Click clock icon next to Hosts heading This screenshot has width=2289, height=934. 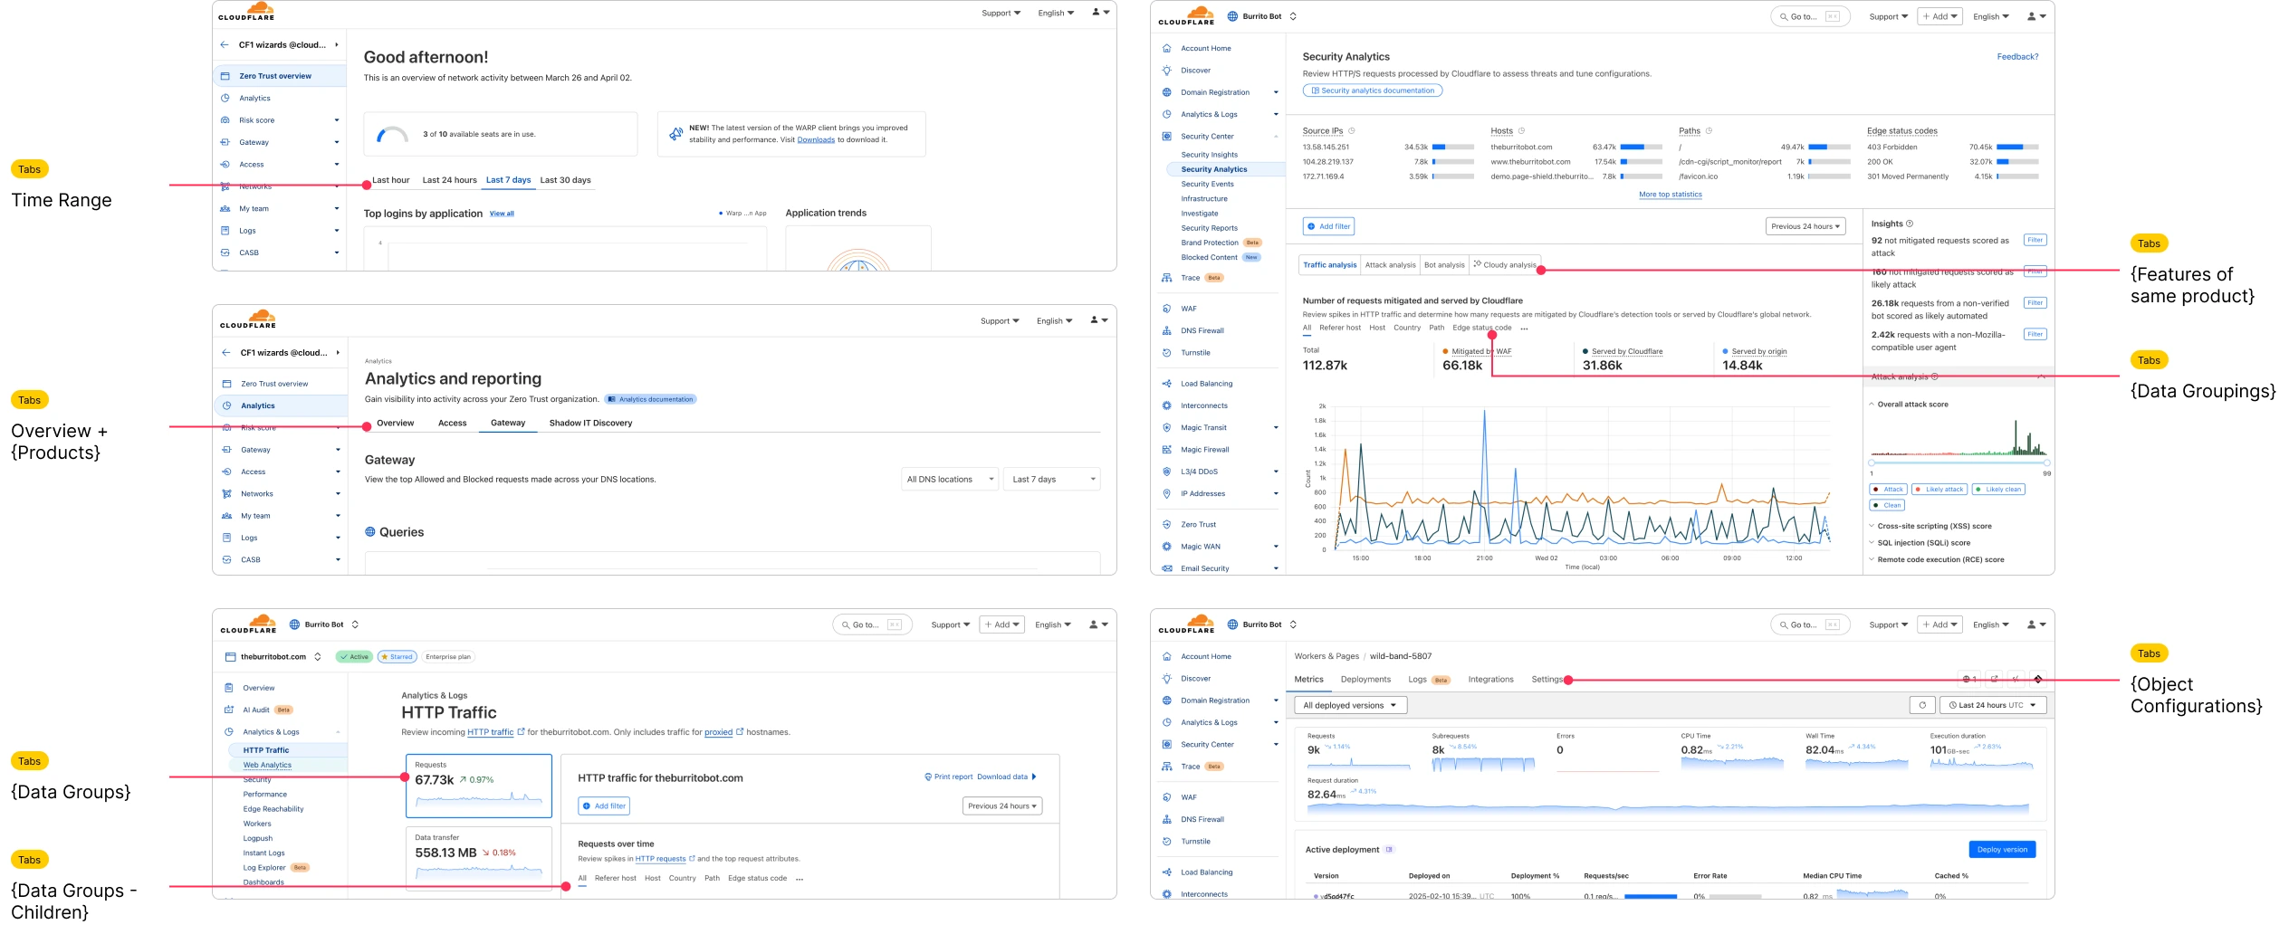1521,131
